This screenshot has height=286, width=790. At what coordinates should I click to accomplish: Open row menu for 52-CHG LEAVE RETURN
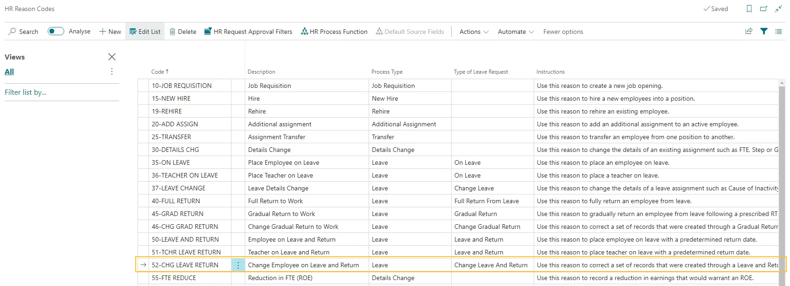click(x=238, y=265)
